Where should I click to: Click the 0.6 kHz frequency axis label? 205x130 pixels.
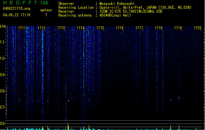coord(3,123)
